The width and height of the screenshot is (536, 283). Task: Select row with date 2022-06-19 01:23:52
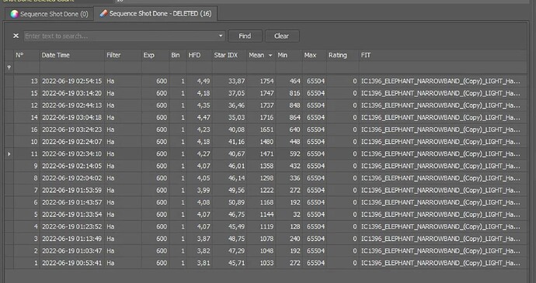[x=266, y=226]
